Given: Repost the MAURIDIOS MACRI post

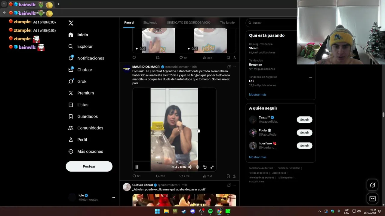Looking at the screenshot, I should [x=160, y=176].
